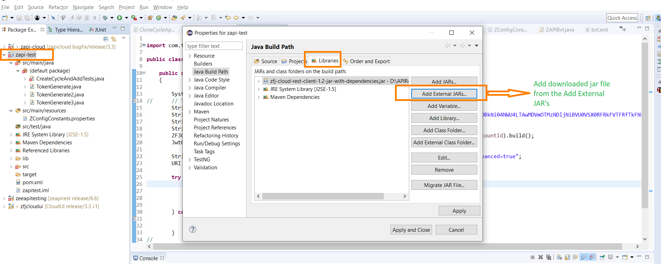The width and height of the screenshot is (661, 264).
Task: Click the Last Edit Location arrow icon
Action: pos(228,18)
